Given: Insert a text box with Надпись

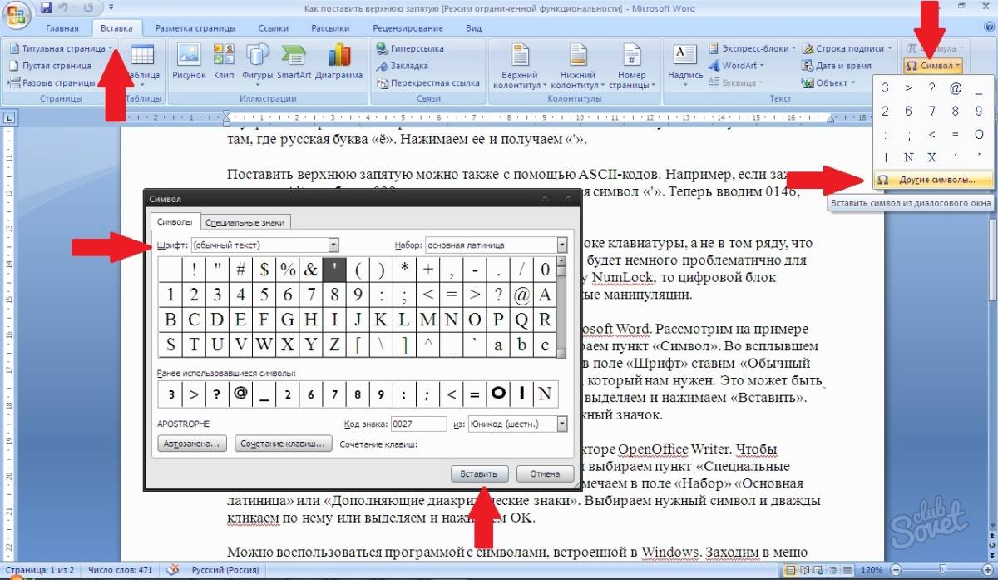Looking at the screenshot, I should 685,62.
